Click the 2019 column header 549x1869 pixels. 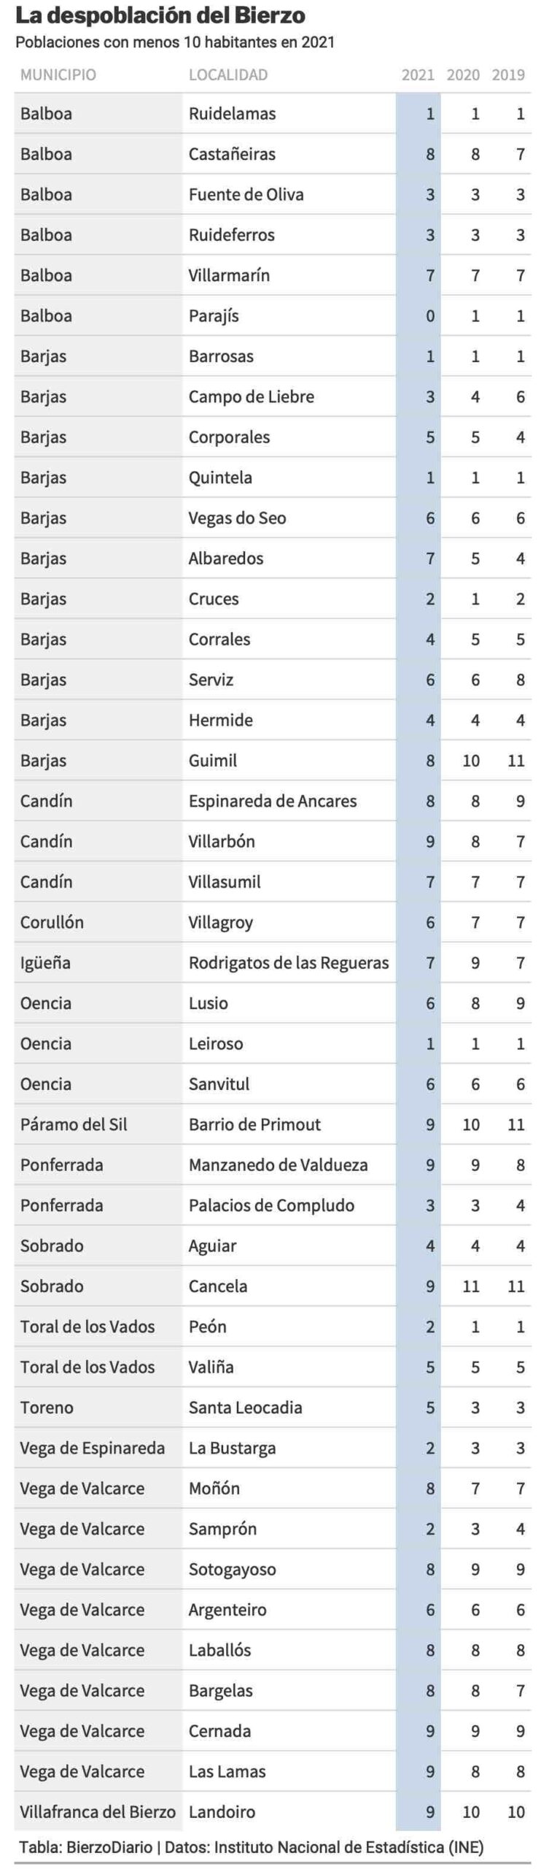point(508,74)
